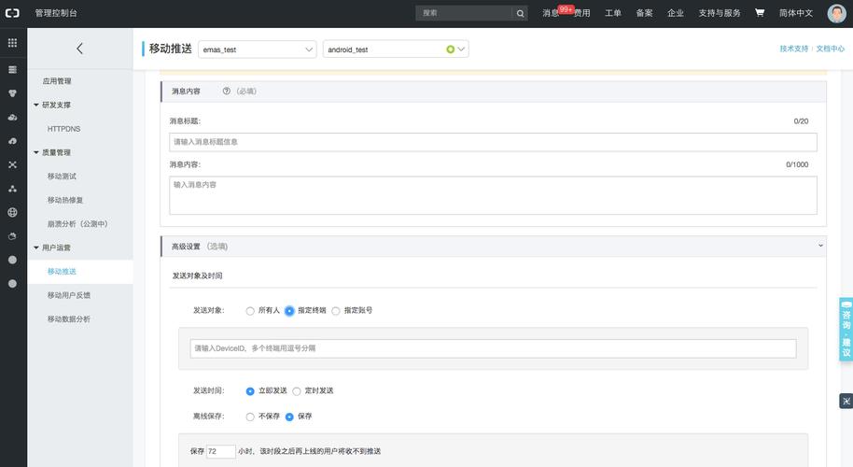Select 指定终端 radio option
The height and width of the screenshot is (467, 853).
click(x=289, y=311)
